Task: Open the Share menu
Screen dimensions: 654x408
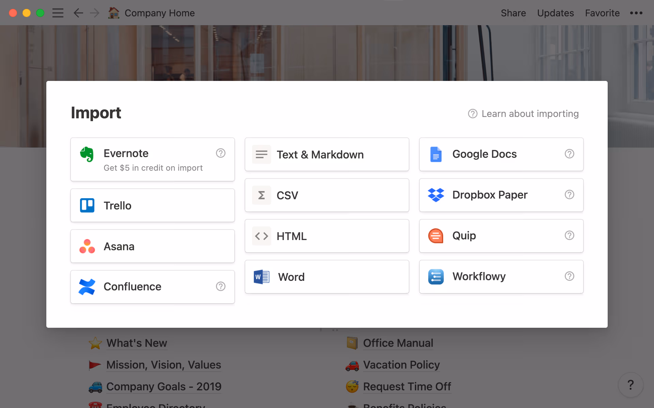Action: (513, 13)
